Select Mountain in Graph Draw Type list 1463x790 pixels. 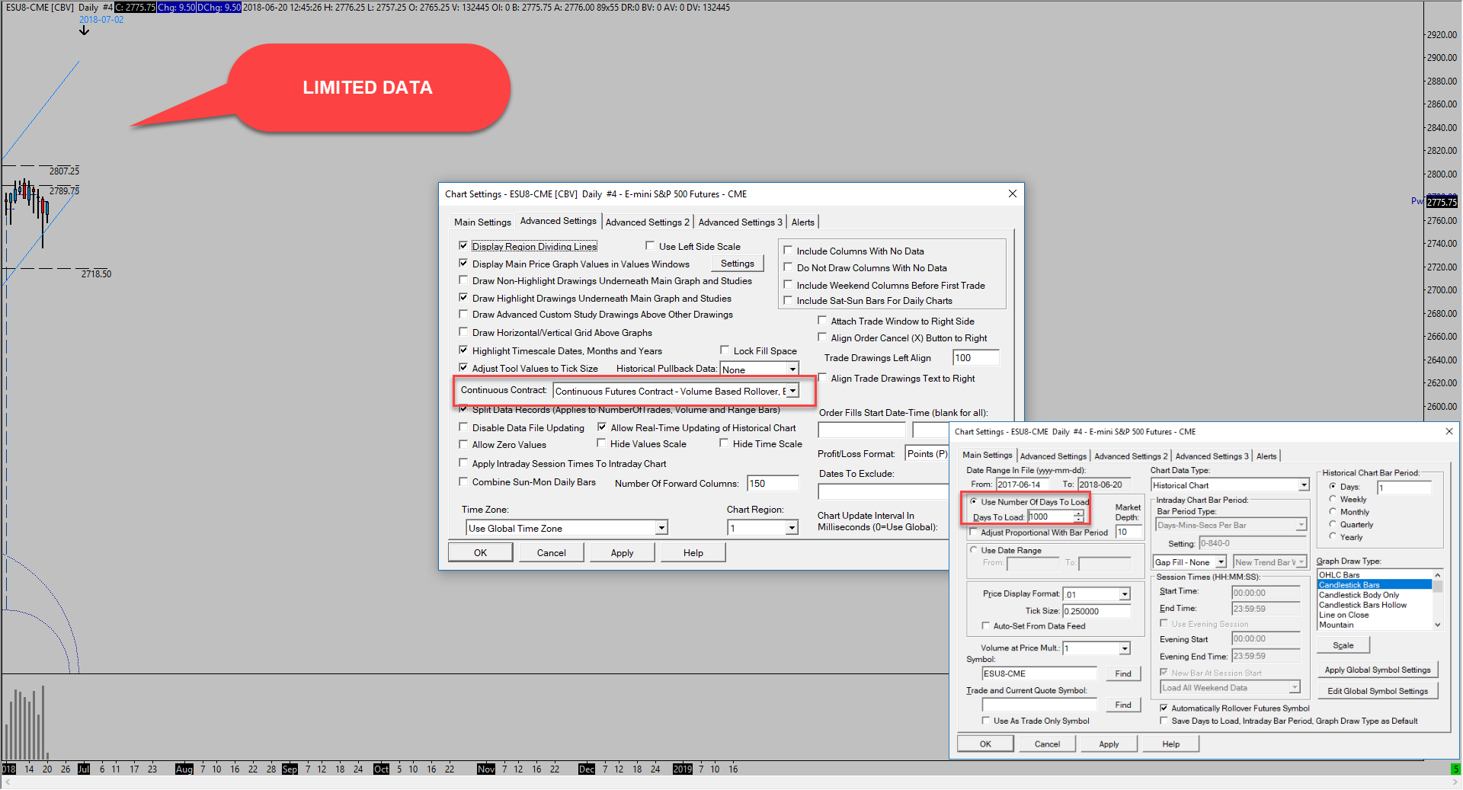1375,625
